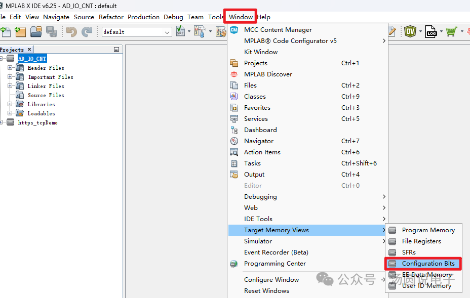Image resolution: width=470 pixels, height=298 pixels.
Task: Open the Team menu
Action: tap(195, 17)
